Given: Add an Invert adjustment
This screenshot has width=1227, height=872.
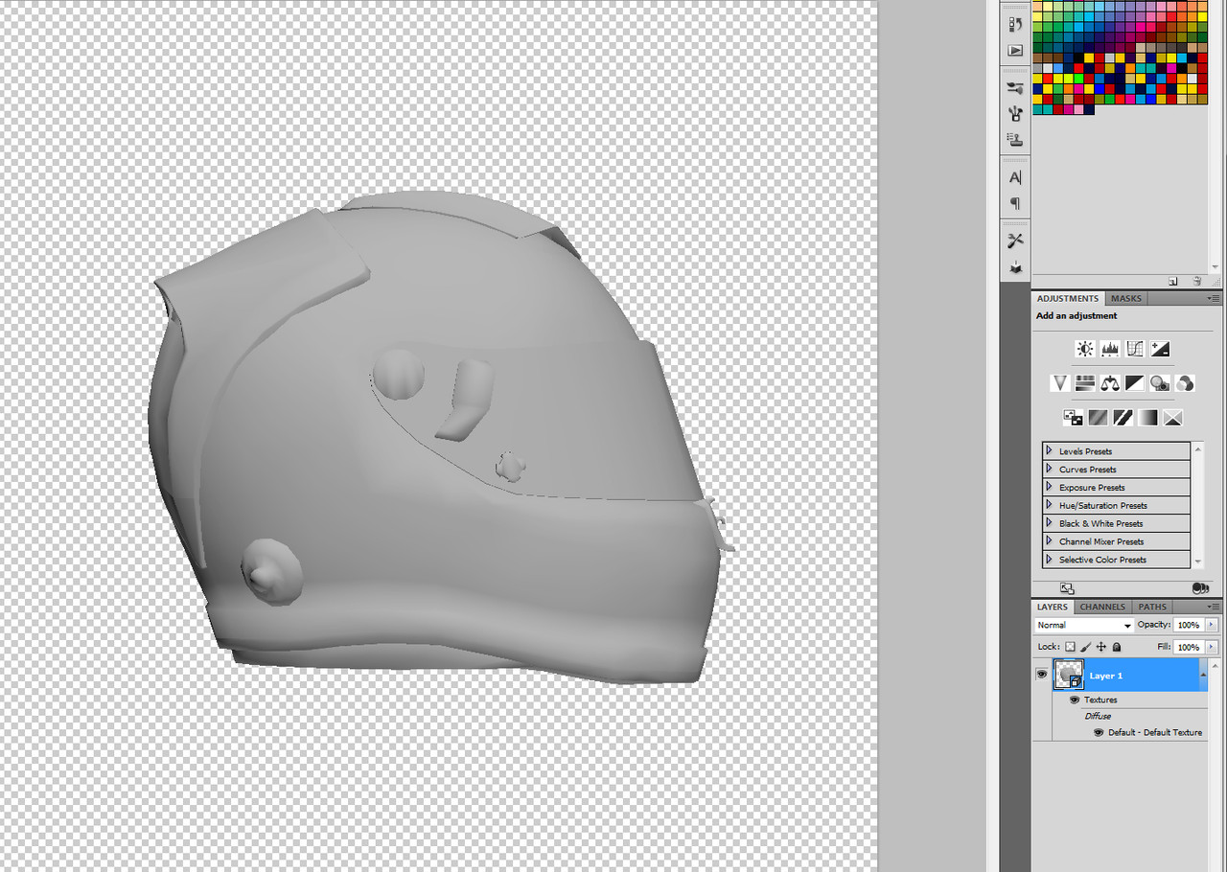Looking at the screenshot, I should pyautogui.click(x=1073, y=418).
